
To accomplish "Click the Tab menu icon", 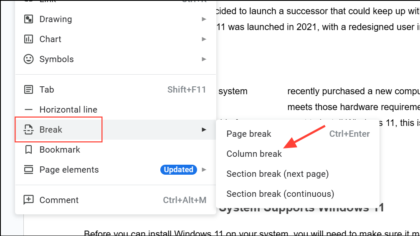I will (x=28, y=90).
